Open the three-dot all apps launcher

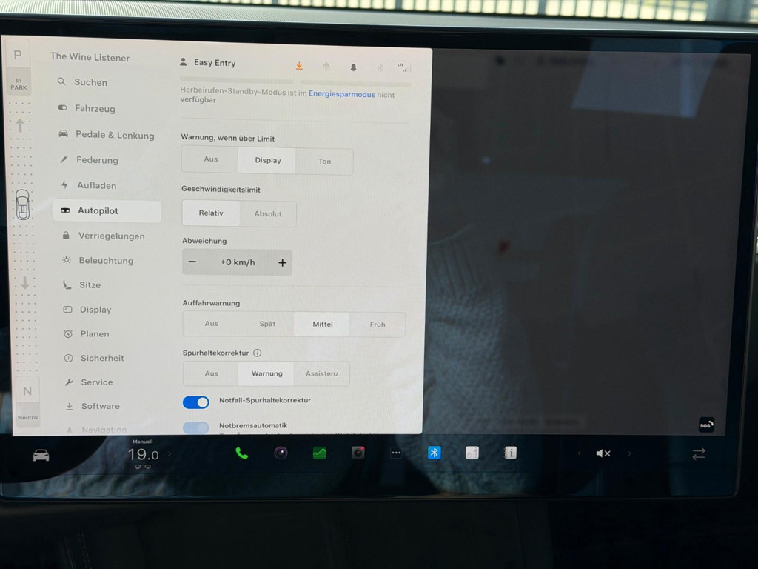tap(396, 453)
